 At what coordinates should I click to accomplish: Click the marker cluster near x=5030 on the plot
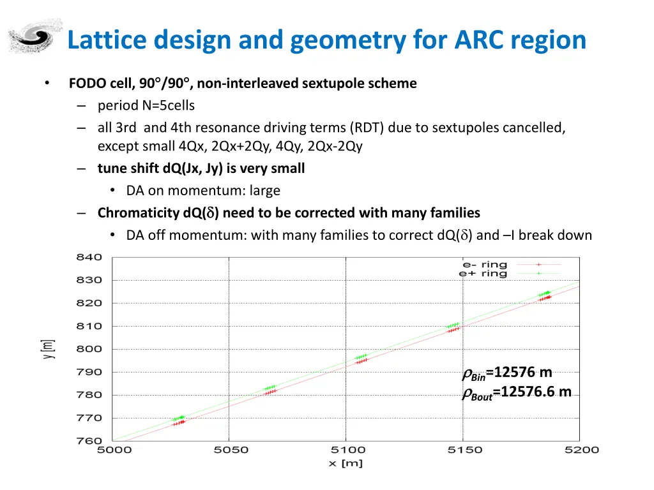point(179,420)
